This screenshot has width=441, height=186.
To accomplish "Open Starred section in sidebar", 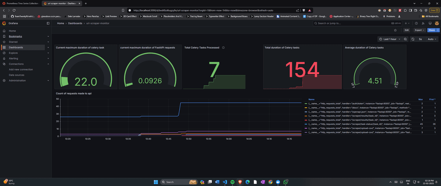I will click(x=13, y=42).
